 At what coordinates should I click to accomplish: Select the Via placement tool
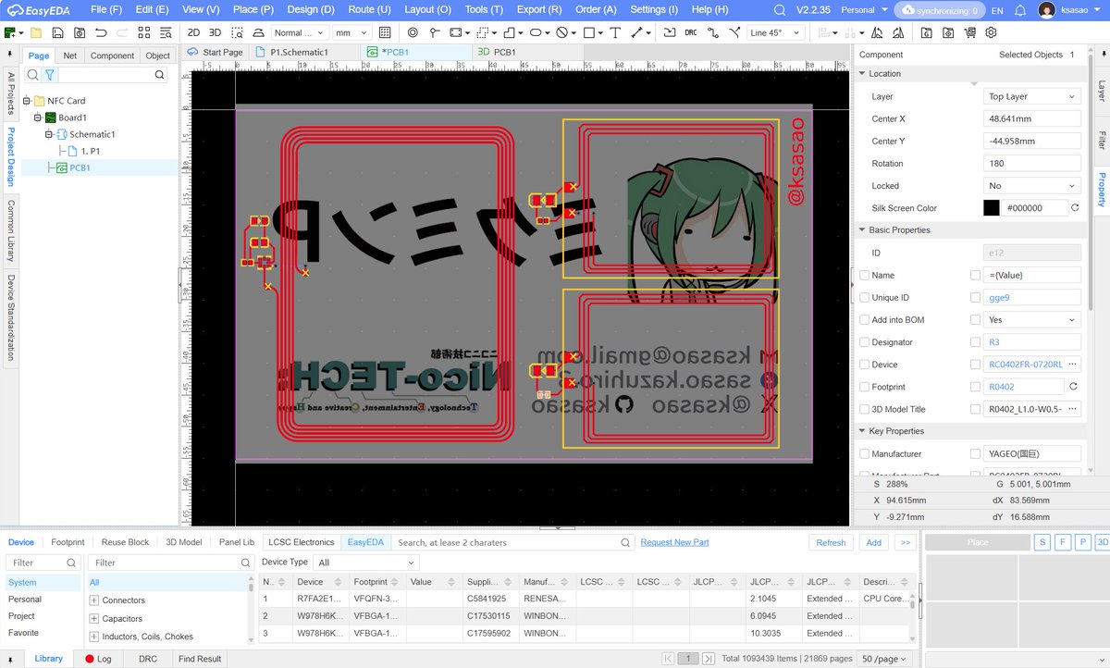tap(413, 32)
